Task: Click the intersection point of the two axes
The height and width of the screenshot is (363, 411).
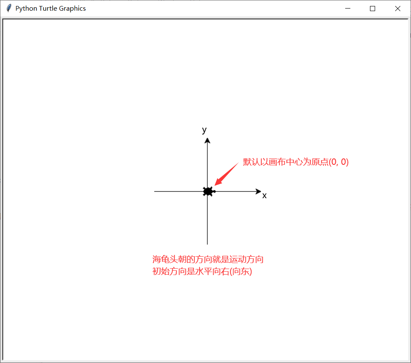Action: [x=207, y=191]
